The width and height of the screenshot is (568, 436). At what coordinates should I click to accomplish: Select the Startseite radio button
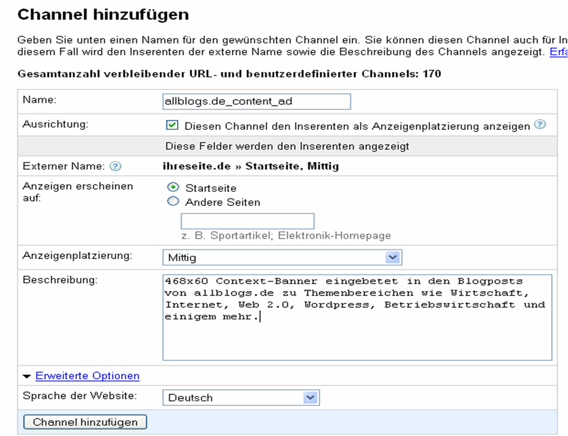pos(173,187)
